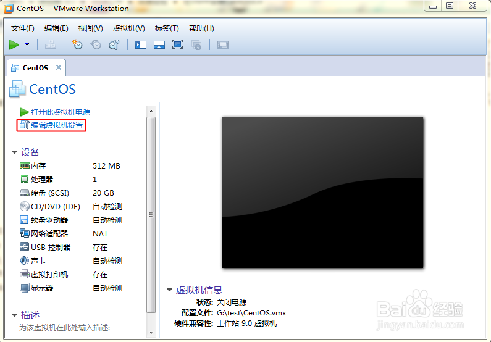Screen dimensions: 491x342
Task: Click the 工作站 9.0 虚拟机 compatibility text
Action: pyautogui.click(x=247, y=323)
